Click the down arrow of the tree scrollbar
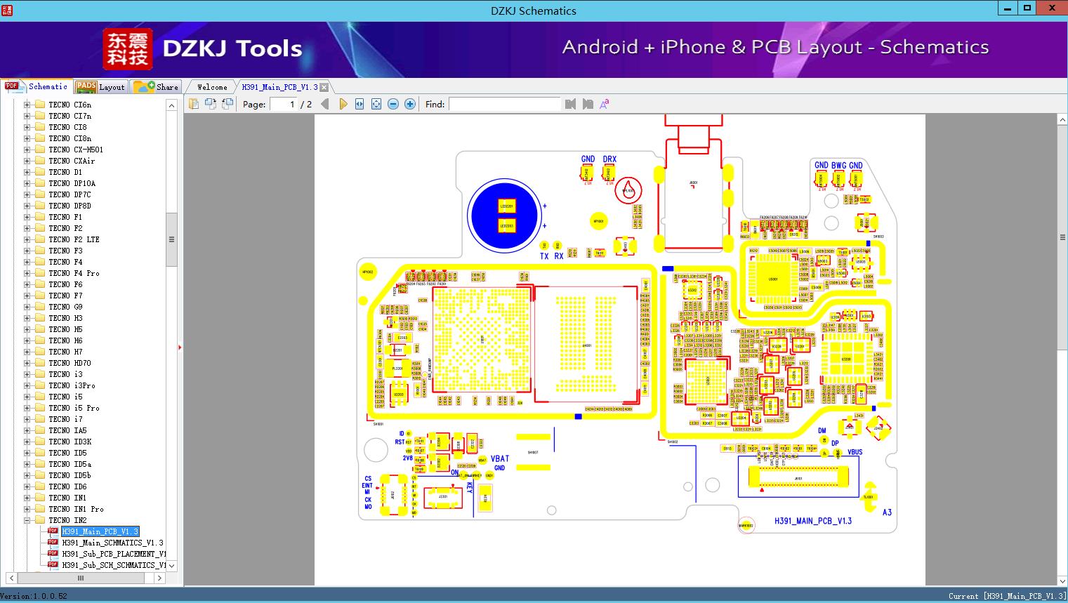Image resolution: width=1068 pixels, height=603 pixels. (x=171, y=565)
